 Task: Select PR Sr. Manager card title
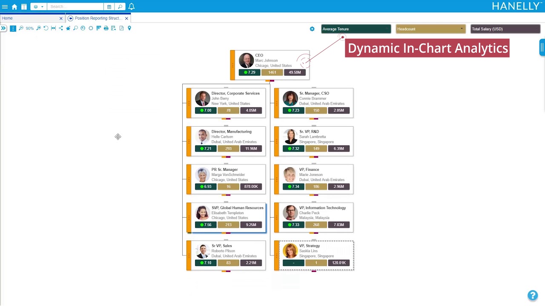(225, 170)
